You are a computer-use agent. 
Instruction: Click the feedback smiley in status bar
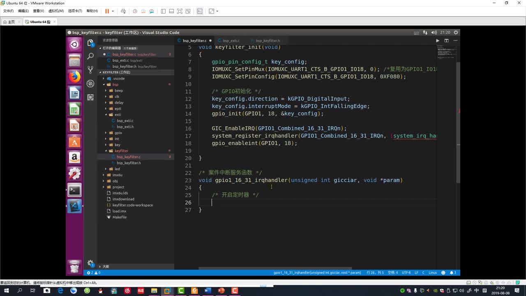443,273
